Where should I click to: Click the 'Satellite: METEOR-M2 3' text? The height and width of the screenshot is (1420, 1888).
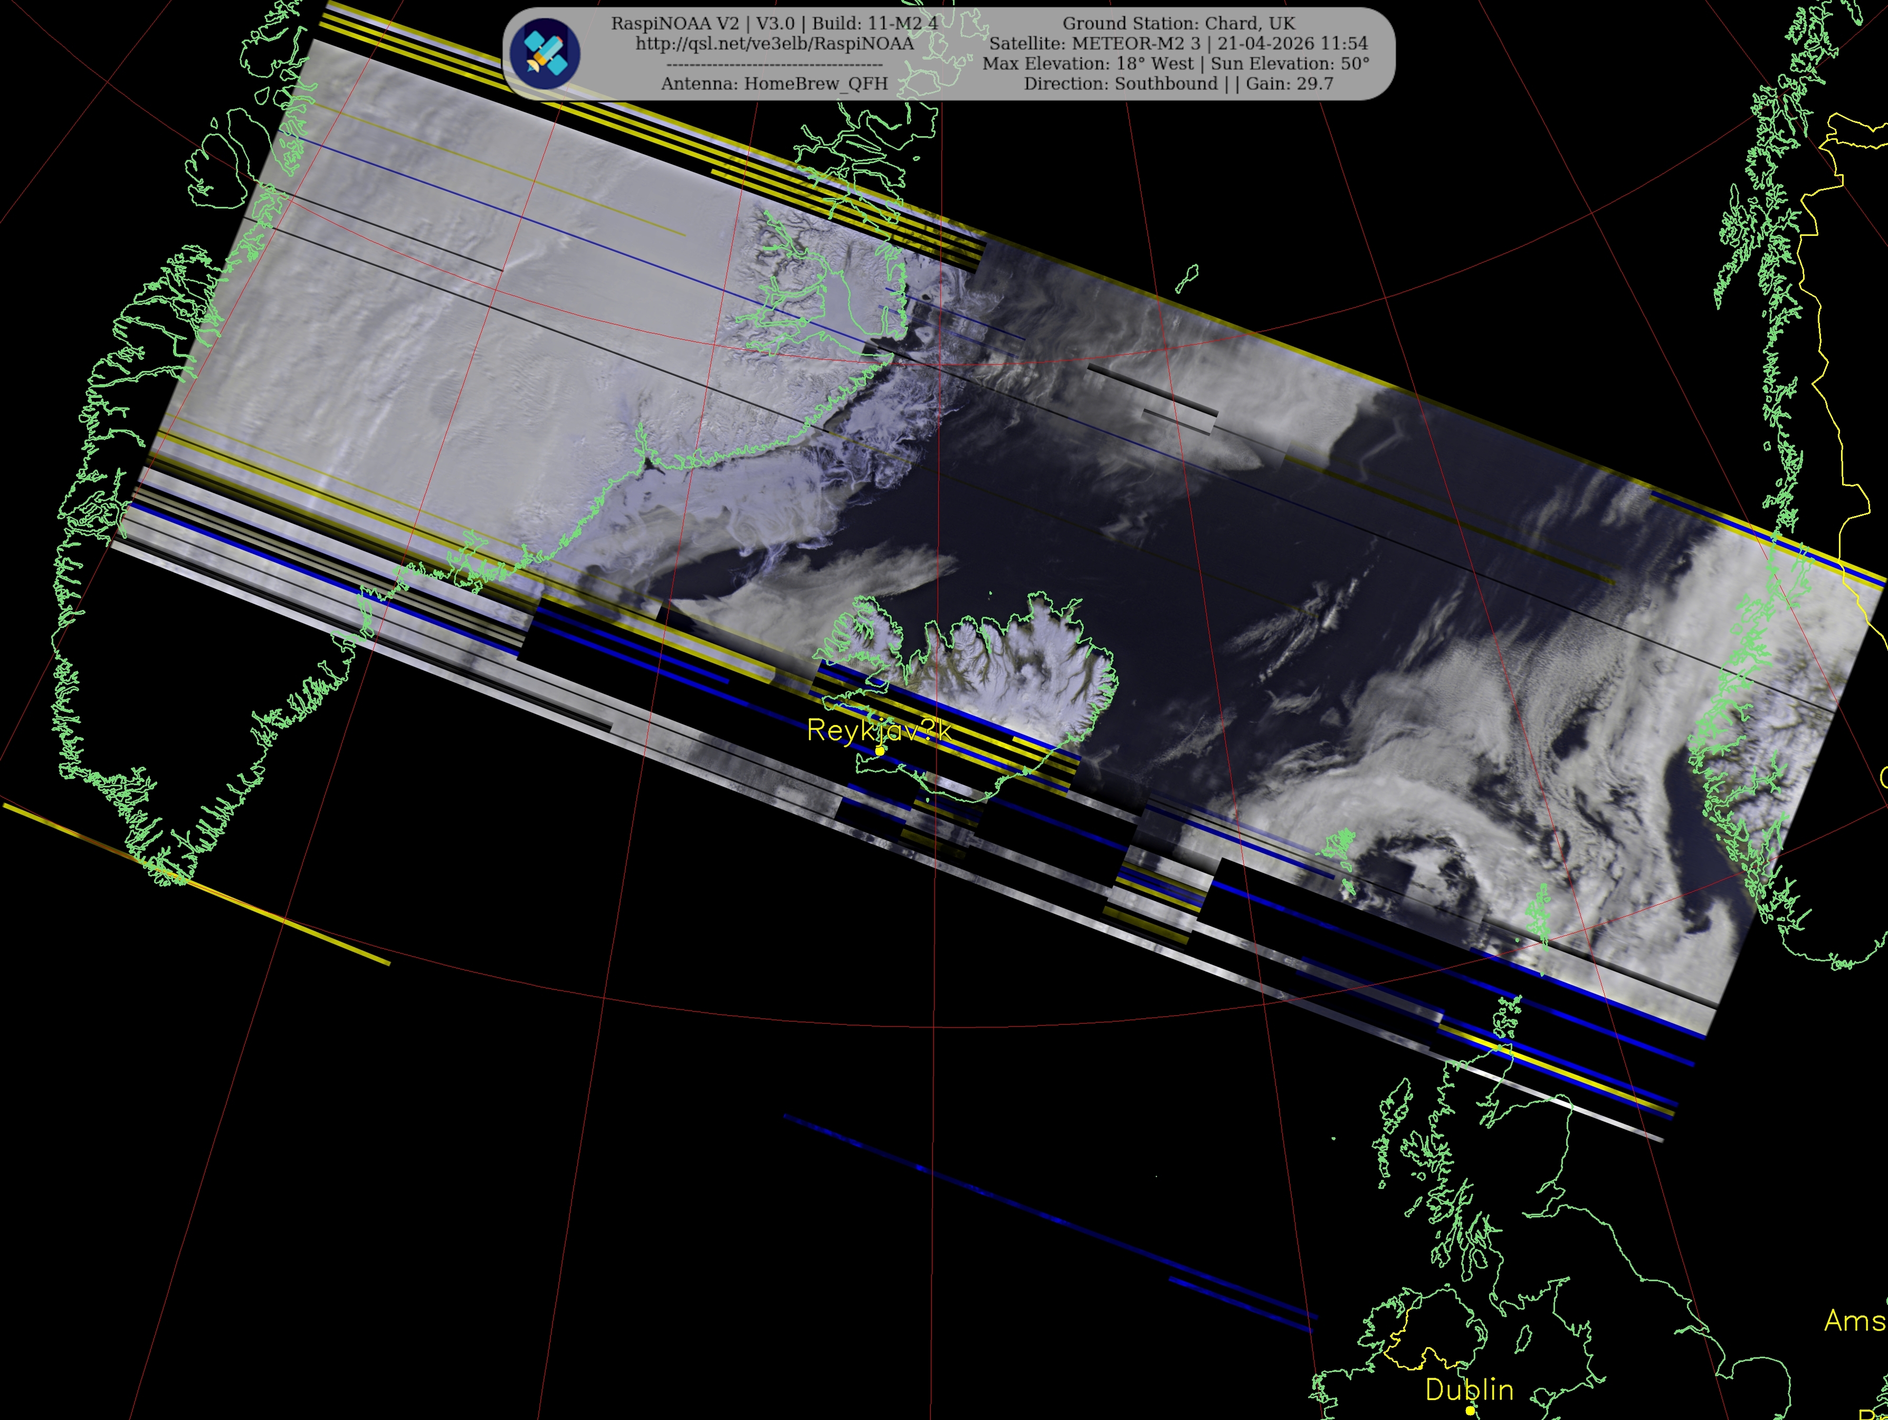tap(1094, 43)
